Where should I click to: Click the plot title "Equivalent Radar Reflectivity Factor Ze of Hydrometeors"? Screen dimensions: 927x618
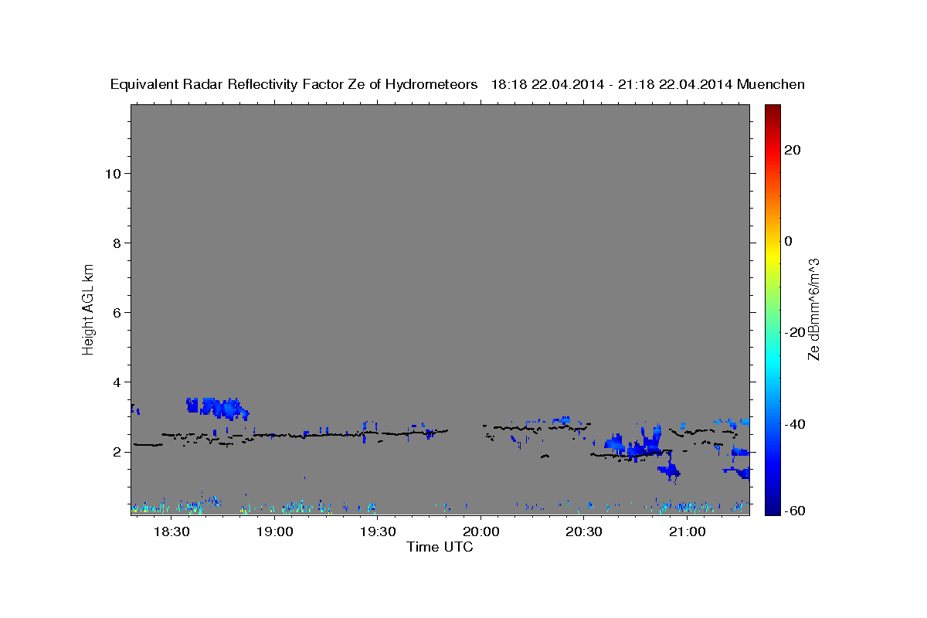[x=294, y=85]
